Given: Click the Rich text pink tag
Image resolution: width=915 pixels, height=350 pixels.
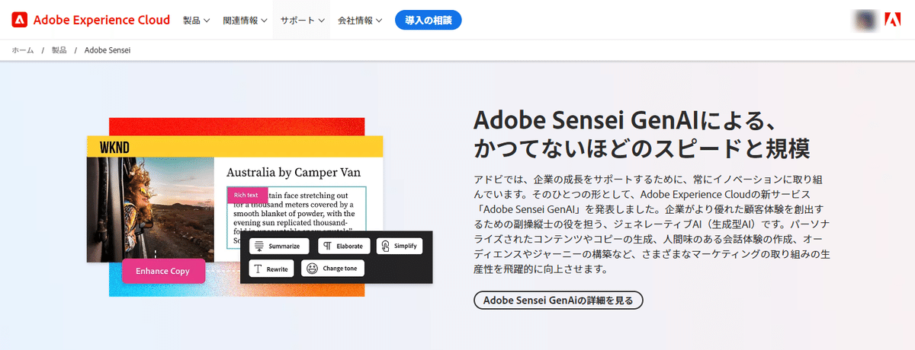Looking at the screenshot, I should [x=246, y=196].
